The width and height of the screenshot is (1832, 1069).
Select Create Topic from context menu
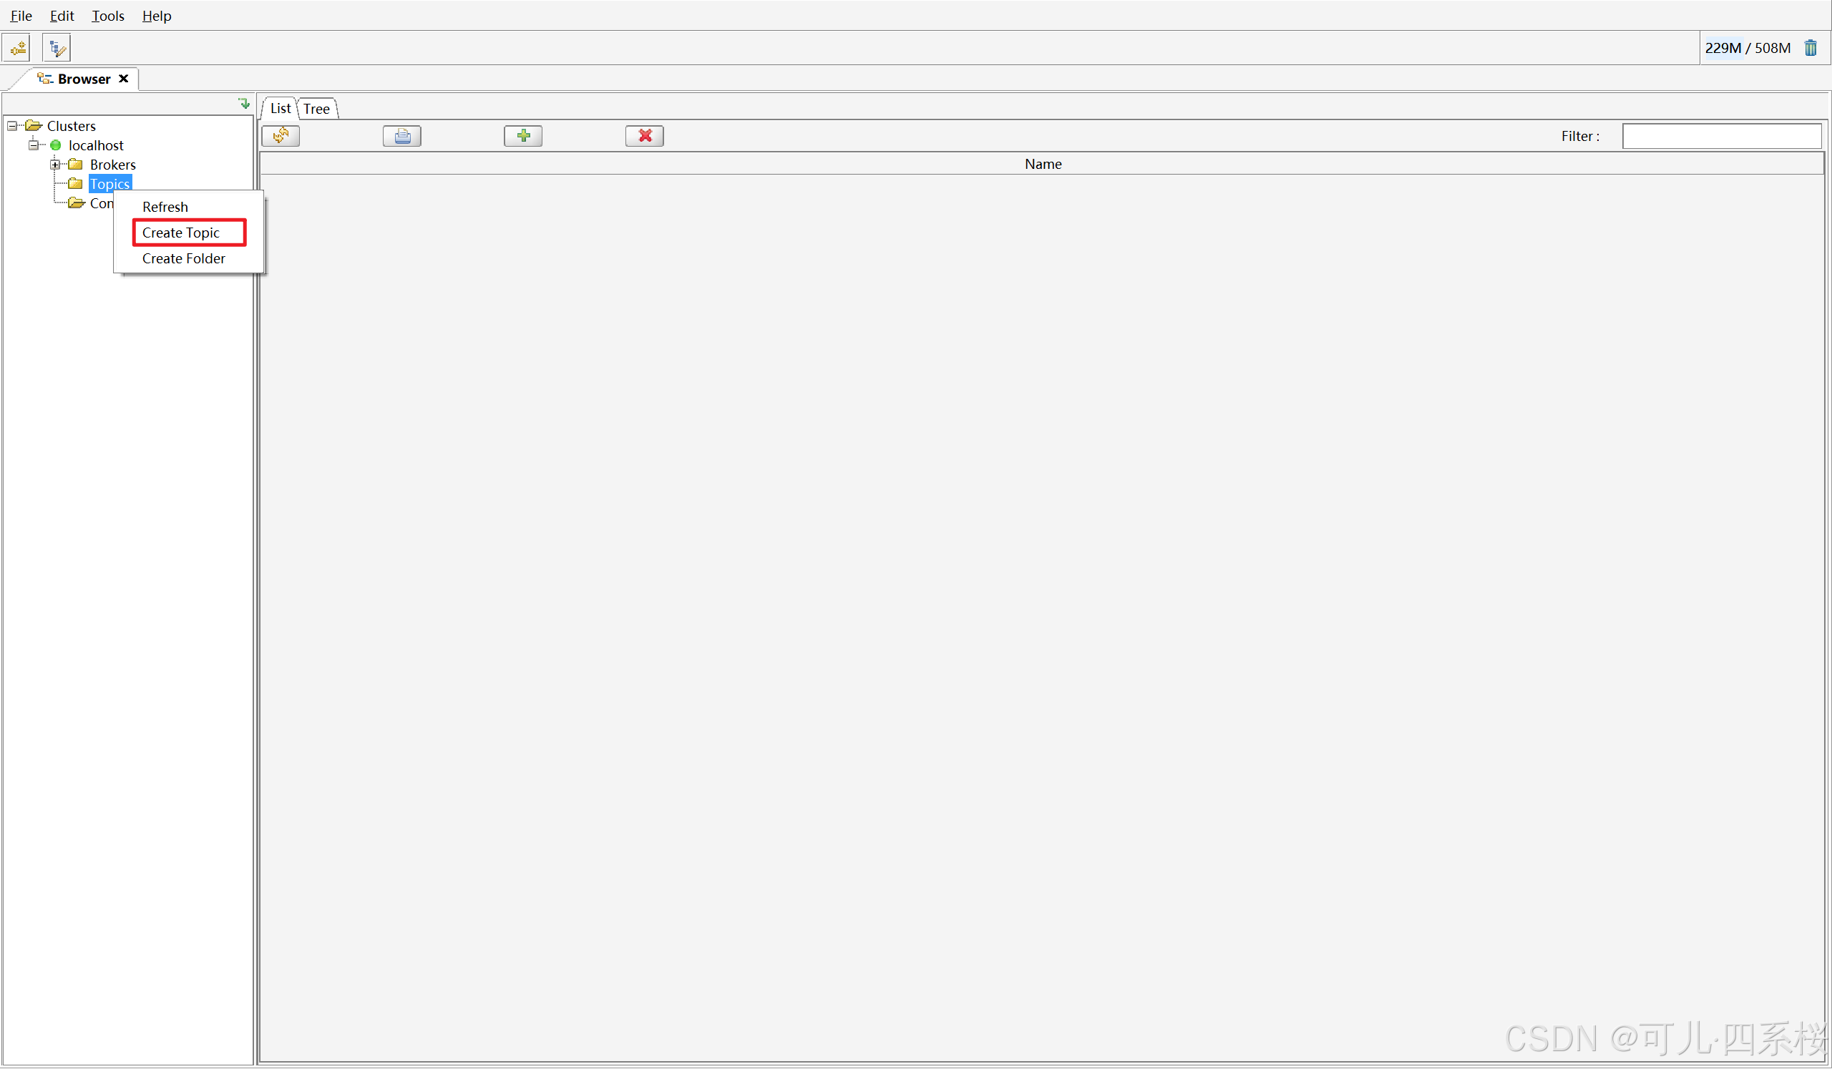(181, 233)
